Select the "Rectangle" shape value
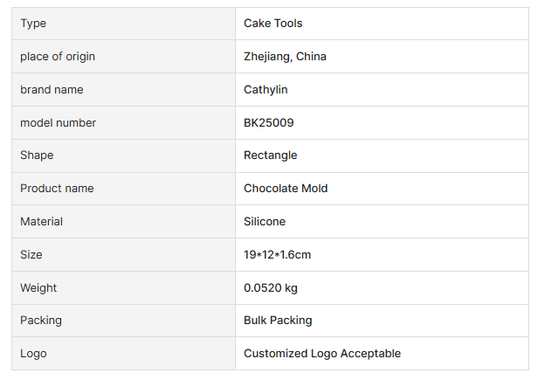The image size is (538, 380). click(270, 155)
